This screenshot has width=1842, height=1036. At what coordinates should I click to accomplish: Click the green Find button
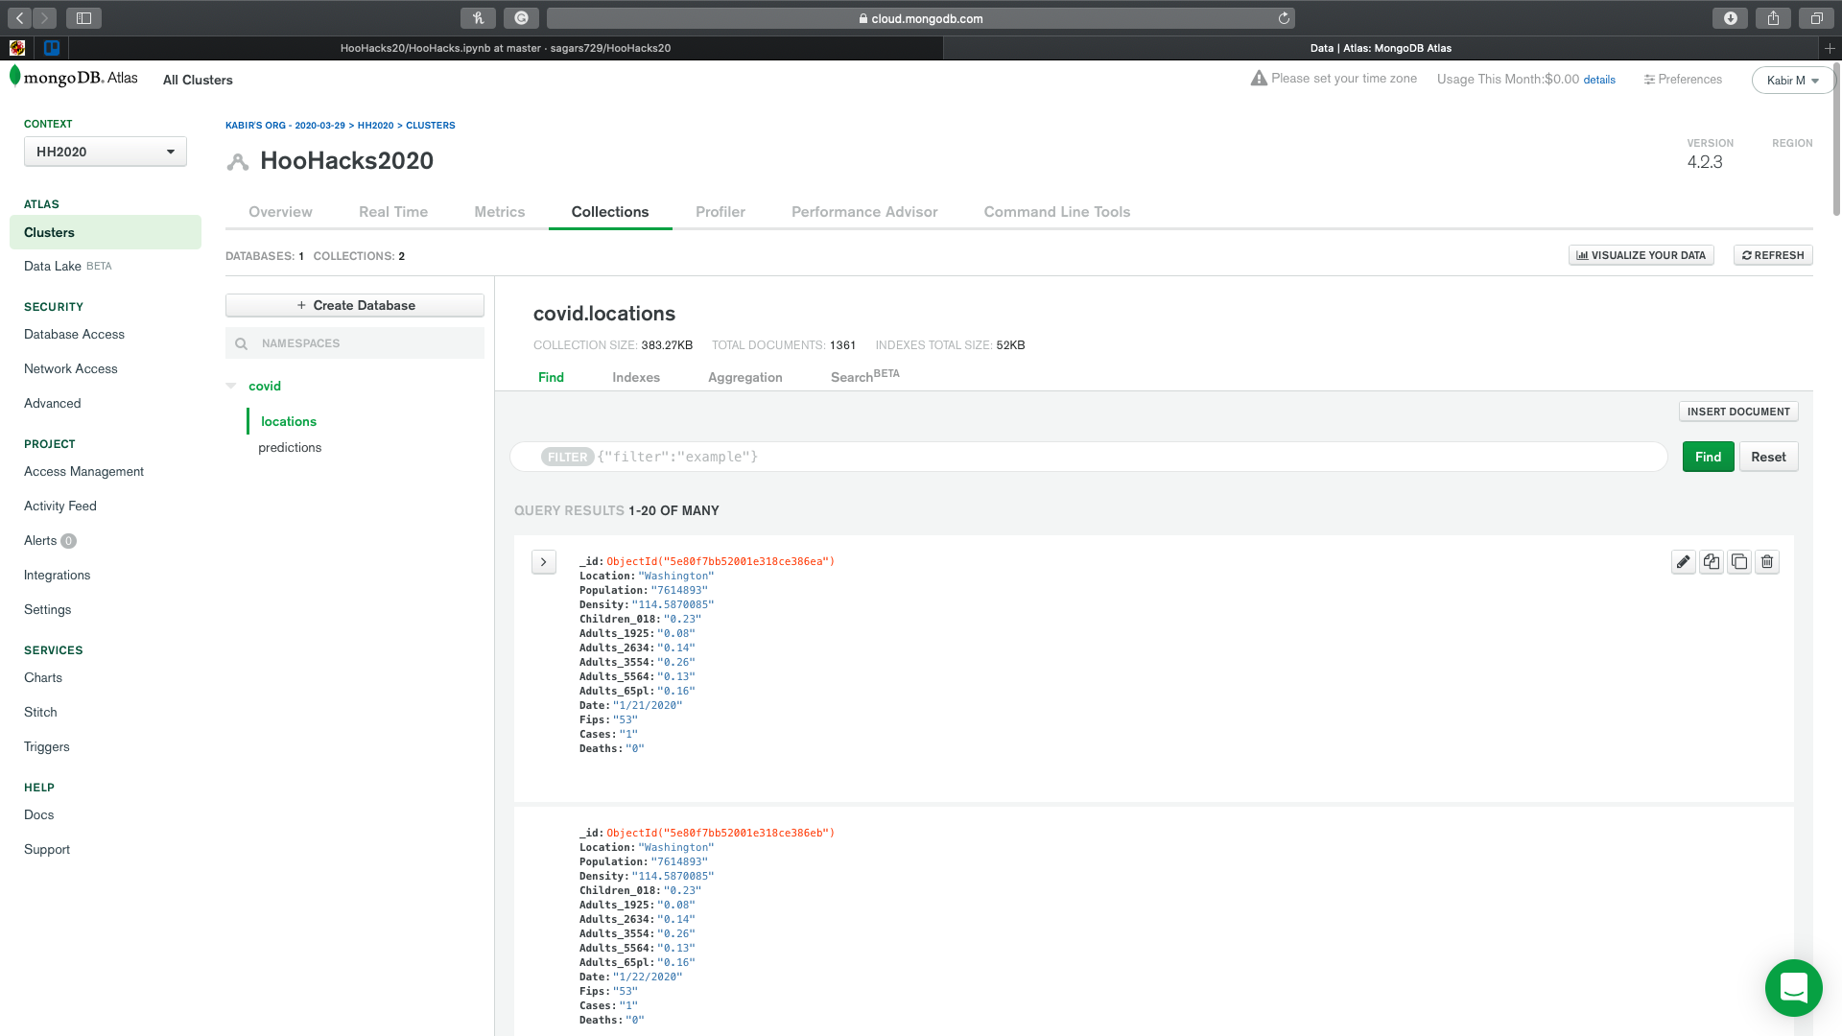pyautogui.click(x=1708, y=457)
